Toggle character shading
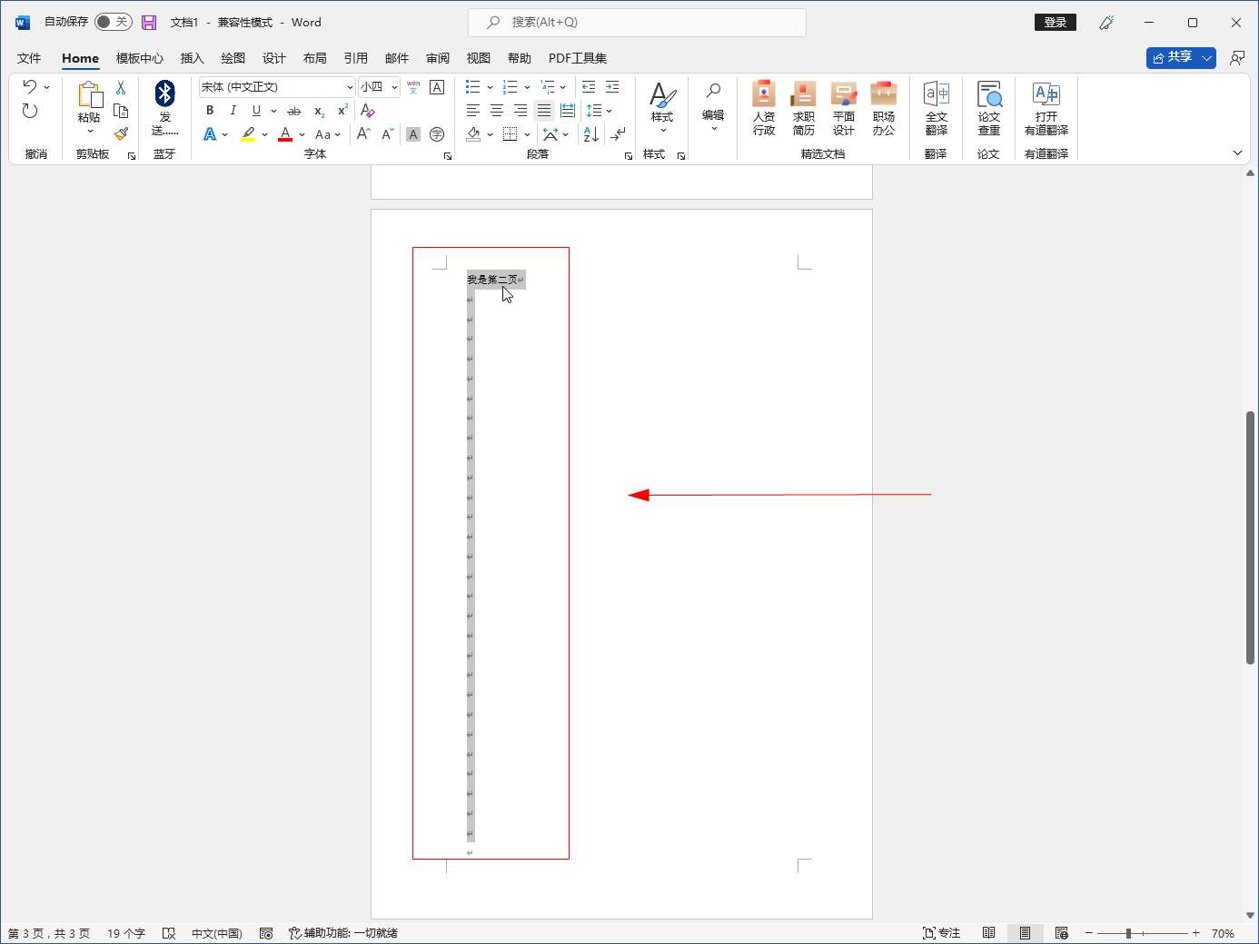1259x944 pixels. pyautogui.click(x=413, y=134)
